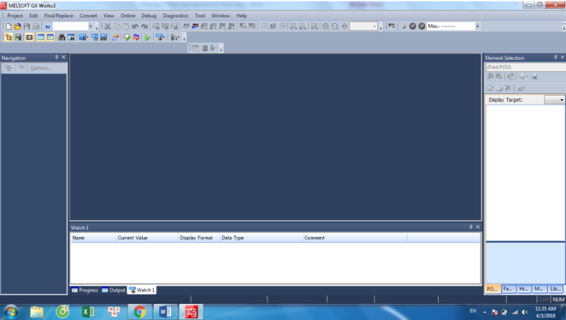Click the Save project icon
Image resolution: width=566 pixels, height=320 pixels.
(x=27, y=26)
